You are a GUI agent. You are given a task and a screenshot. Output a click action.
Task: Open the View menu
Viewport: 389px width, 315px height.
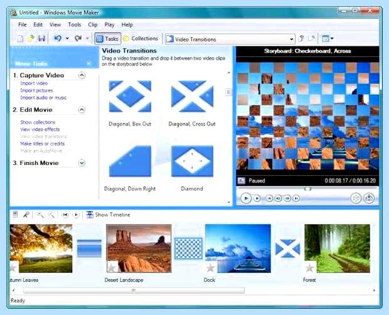(x=55, y=25)
